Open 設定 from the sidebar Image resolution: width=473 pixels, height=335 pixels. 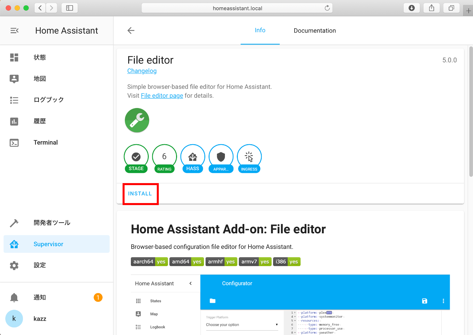coord(56,266)
